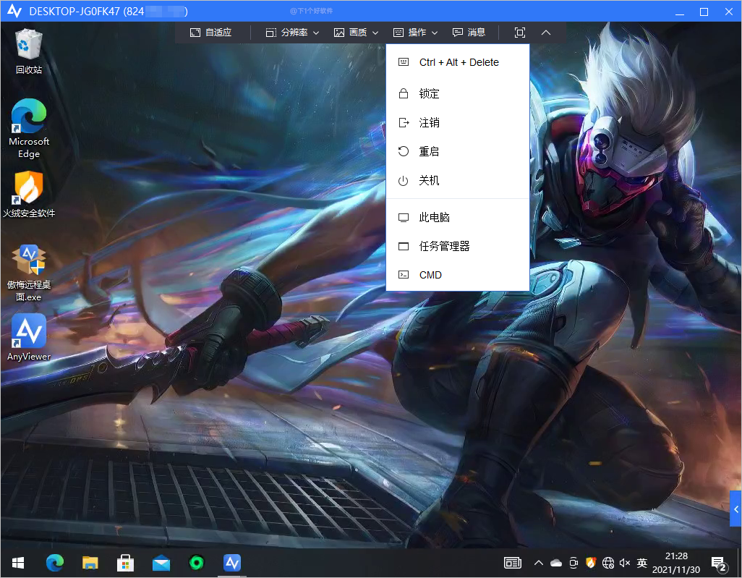
Task: Open the clock showing 21:28
Action: [x=675, y=563]
